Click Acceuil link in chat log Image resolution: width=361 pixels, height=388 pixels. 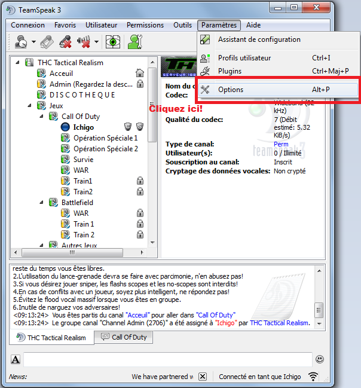(138, 315)
